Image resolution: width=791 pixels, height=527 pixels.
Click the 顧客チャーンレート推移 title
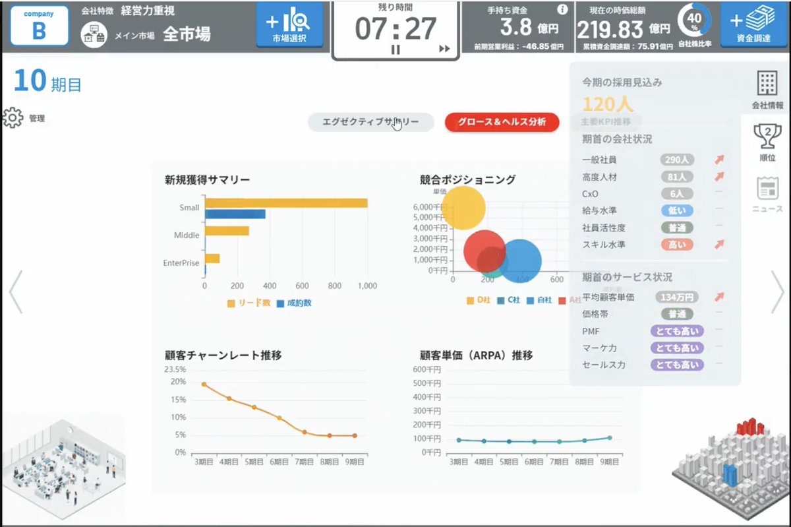(223, 355)
